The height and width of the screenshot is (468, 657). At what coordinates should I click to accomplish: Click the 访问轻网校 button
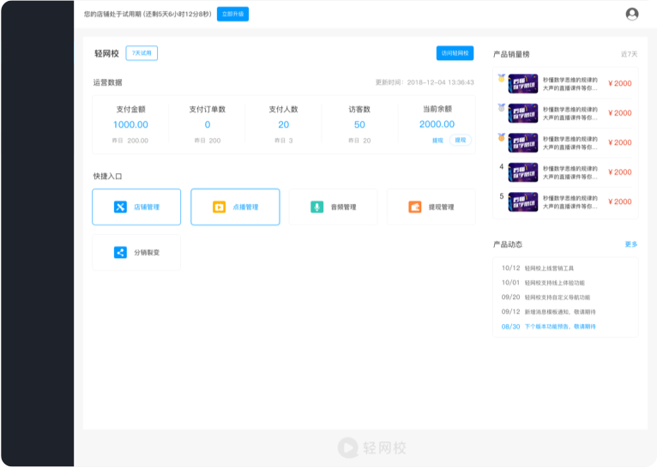click(455, 53)
